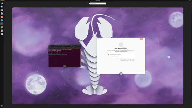Click the new tab icon in terminal window
Viewport: 192px width, 108px height.
[50, 46]
